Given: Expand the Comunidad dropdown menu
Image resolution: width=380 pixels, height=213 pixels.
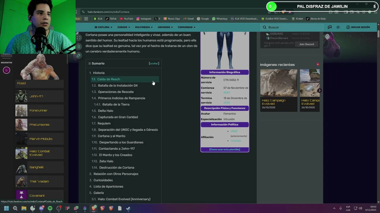Looking at the screenshot, I should (x=186, y=27).
